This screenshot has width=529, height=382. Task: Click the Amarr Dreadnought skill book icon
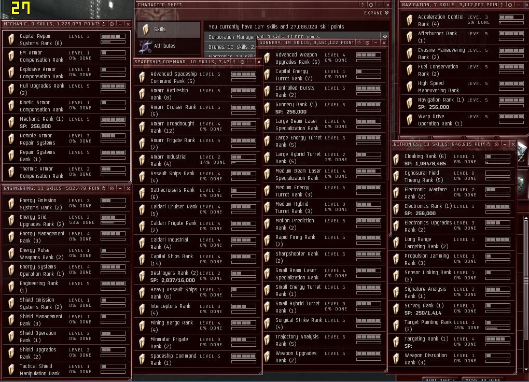[142, 127]
